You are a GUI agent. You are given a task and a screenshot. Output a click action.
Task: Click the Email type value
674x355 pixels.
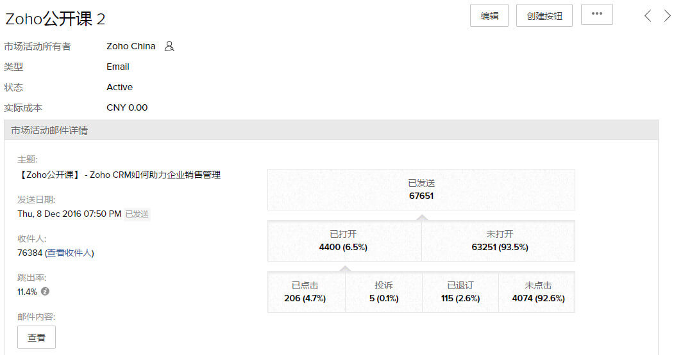(x=118, y=67)
